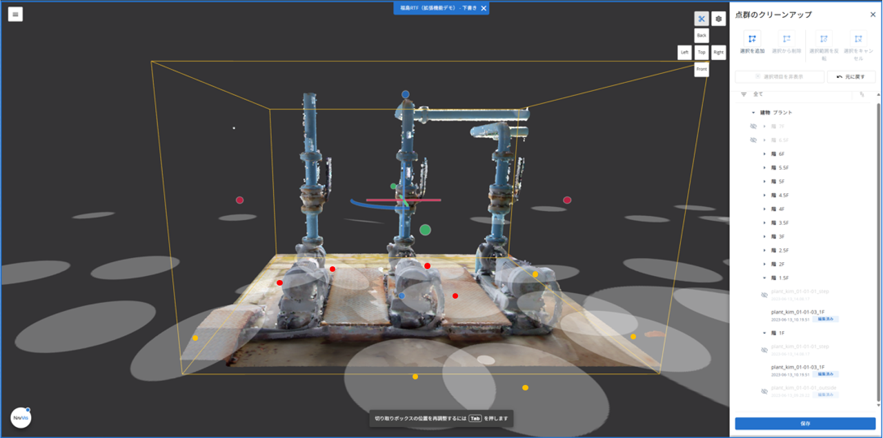Expand floor 7F
The image size is (883, 438).
tap(764, 126)
